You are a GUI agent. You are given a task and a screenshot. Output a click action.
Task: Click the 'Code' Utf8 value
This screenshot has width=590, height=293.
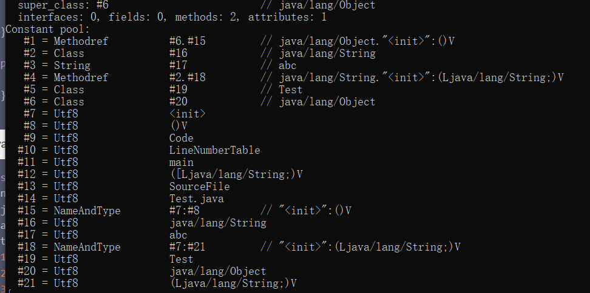[181, 138]
